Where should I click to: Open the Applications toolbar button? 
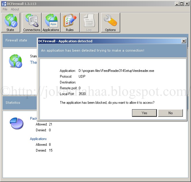[51, 23]
